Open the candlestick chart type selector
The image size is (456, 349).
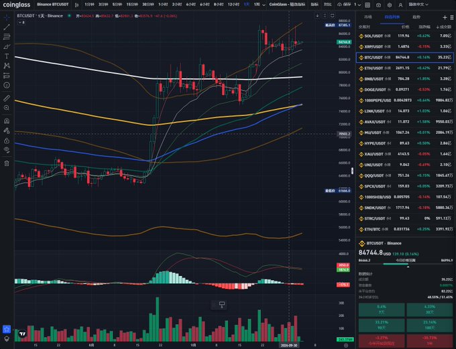point(76,5)
